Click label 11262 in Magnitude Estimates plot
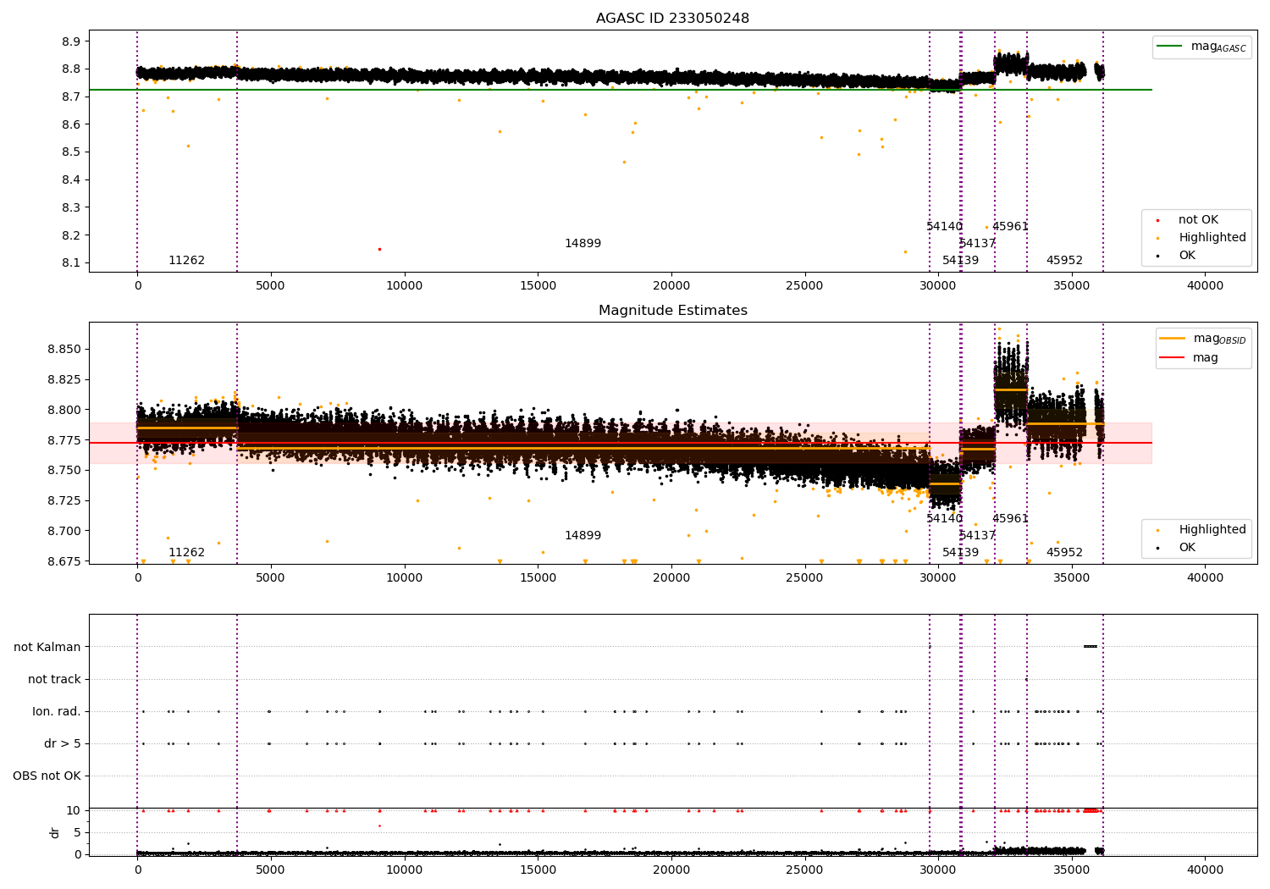The width and height of the screenshot is (1270, 889). coord(186,552)
